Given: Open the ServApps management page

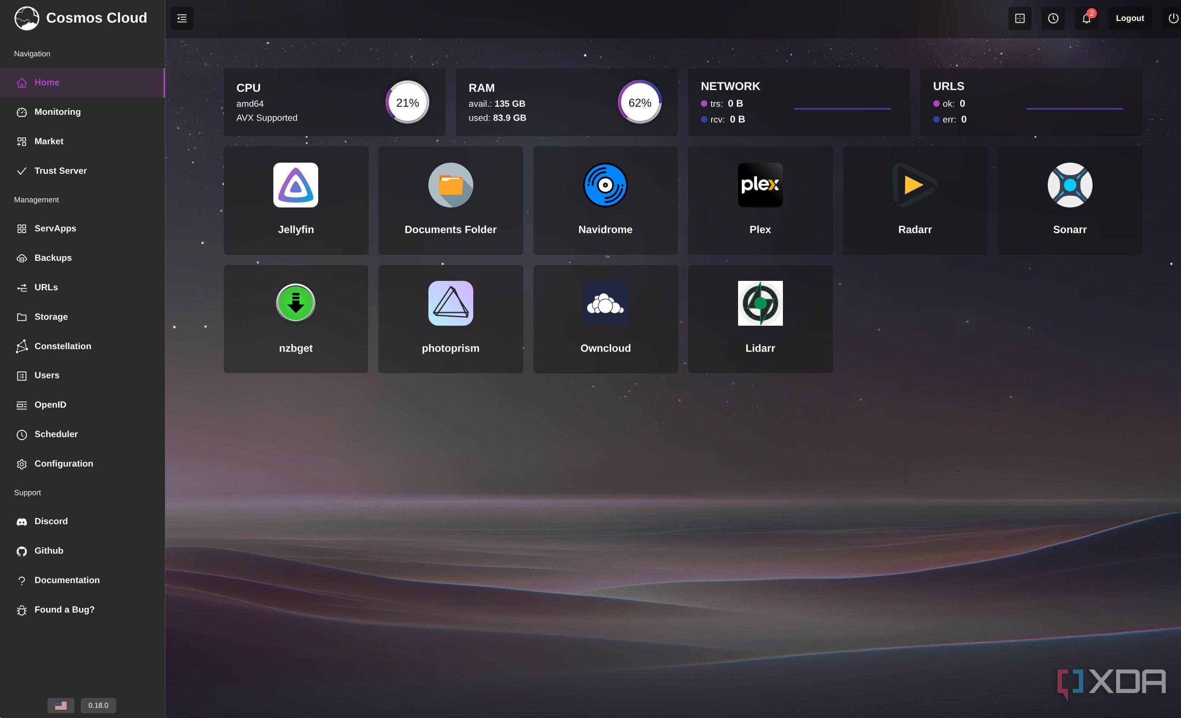Looking at the screenshot, I should pyautogui.click(x=82, y=228).
